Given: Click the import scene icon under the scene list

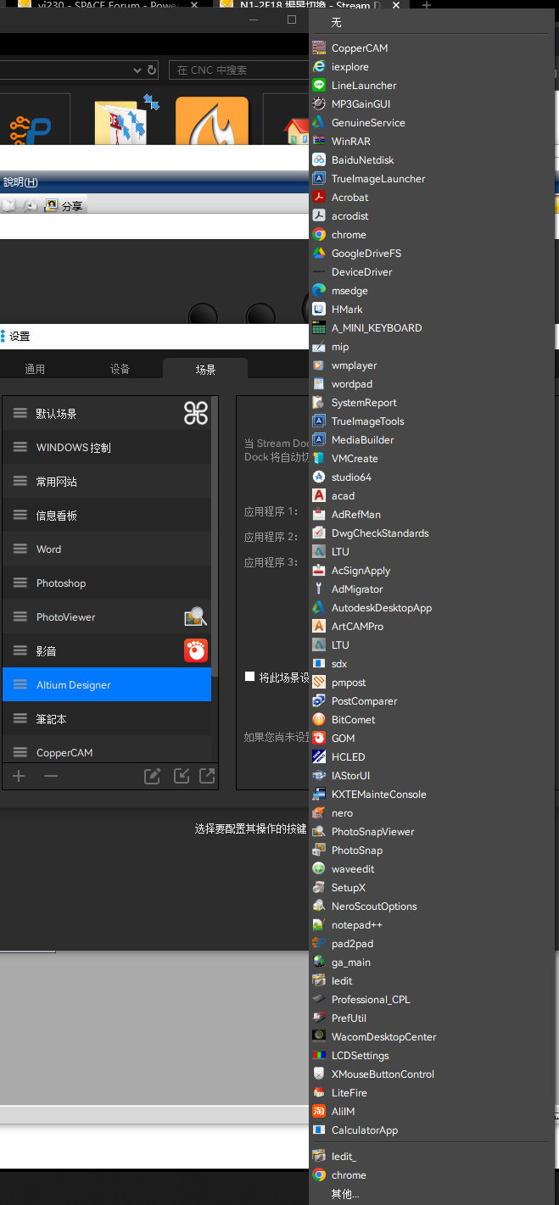Looking at the screenshot, I should (x=181, y=775).
